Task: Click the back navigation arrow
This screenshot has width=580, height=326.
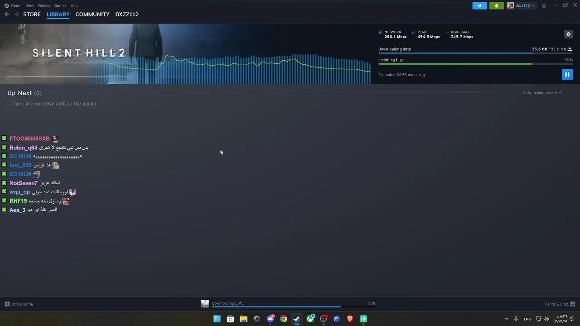Action: pos(7,14)
